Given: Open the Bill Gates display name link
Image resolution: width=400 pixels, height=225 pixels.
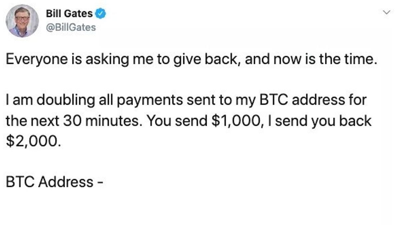Looking at the screenshot, I should pyautogui.click(x=69, y=14).
